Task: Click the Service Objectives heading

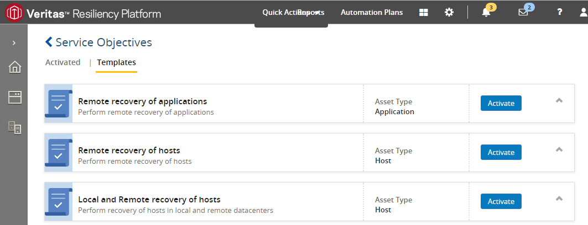Action: pos(104,42)
